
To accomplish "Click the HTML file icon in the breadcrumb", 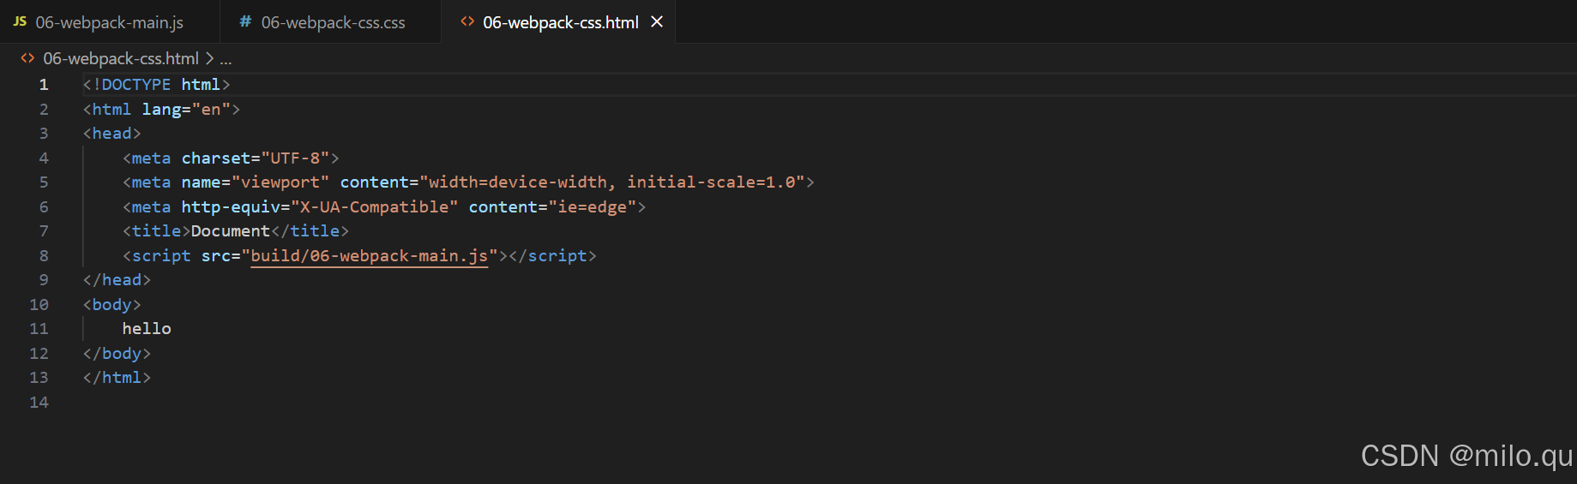I will pos(27,58).
